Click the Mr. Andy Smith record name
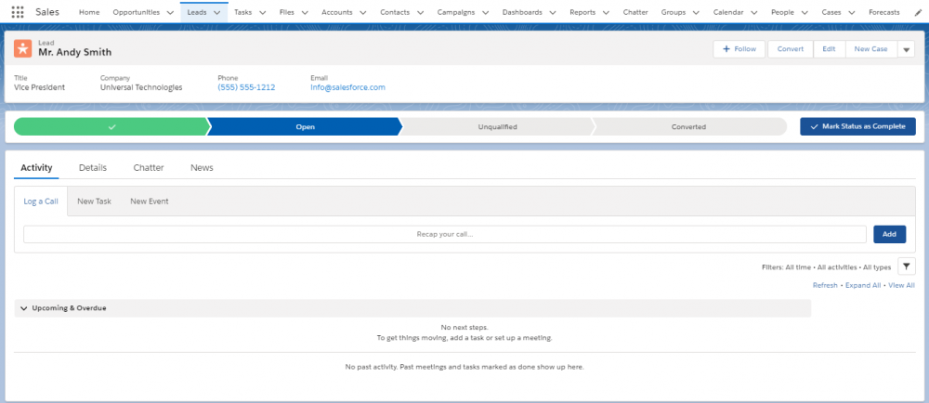This screenshot has height=403, width=929. click(75, 53)
